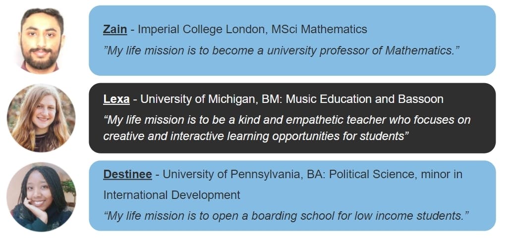Click "MSci Mathematics" degree text
The image size is (508, 242).
[319, 29]
